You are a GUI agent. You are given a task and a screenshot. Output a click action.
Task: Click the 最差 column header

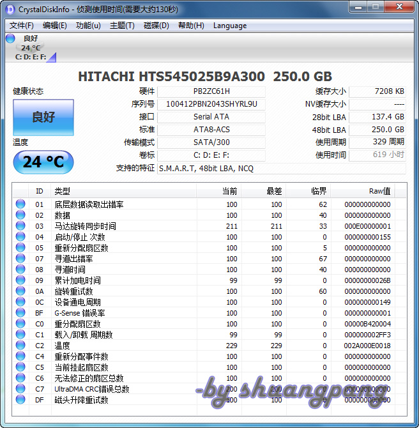point(264,191)
